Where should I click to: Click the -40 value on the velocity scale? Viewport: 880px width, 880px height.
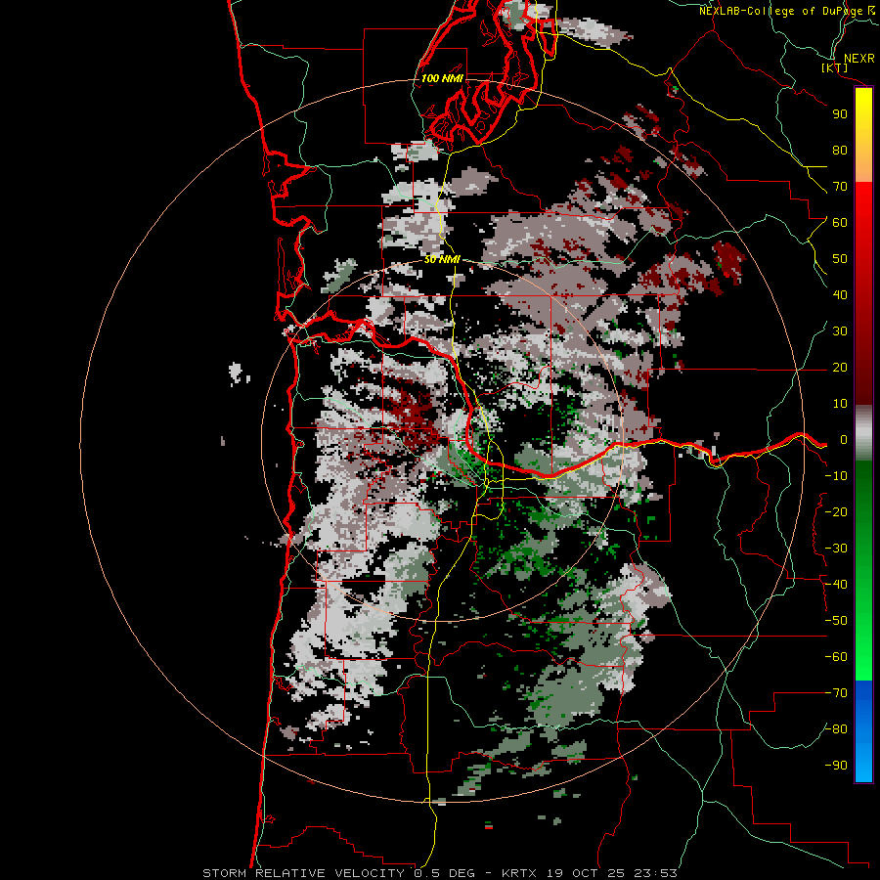(x=836, y=585)
